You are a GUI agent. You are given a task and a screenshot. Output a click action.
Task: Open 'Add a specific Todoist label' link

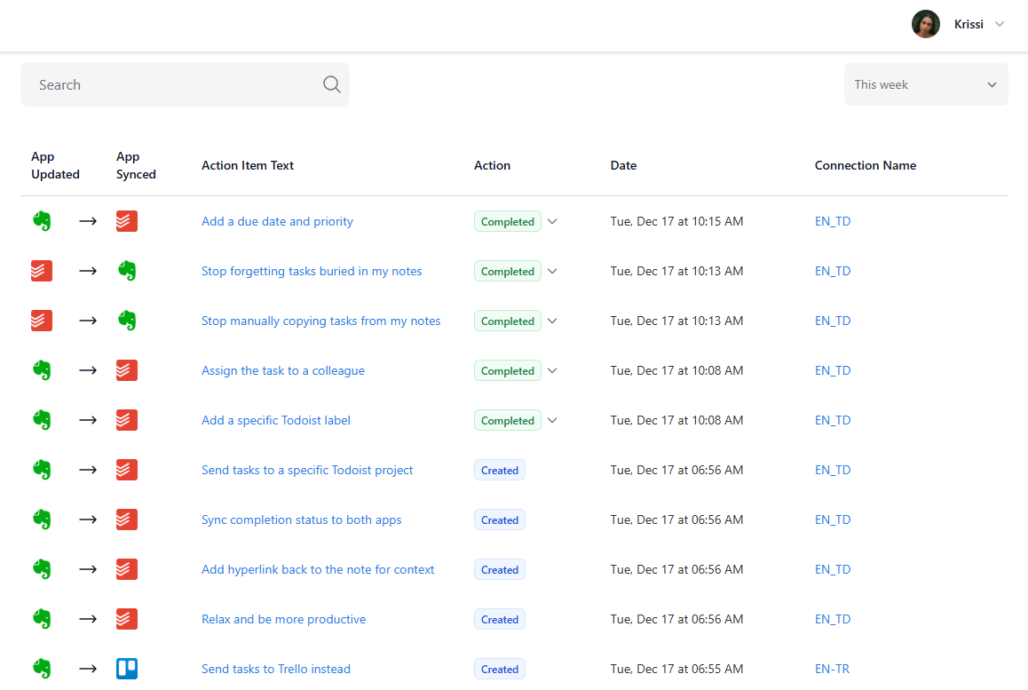point(276,420)
